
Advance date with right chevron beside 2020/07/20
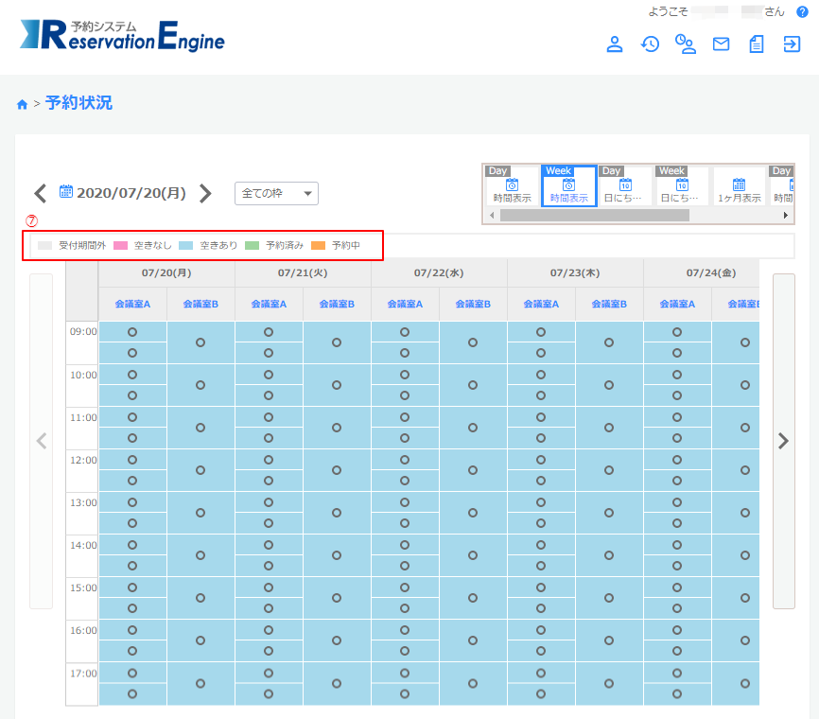[x=205, y=194]
